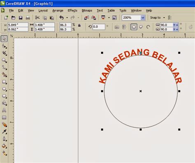Select the Interactive Blend tool
The image size is (195, 163).
[4, 125]
